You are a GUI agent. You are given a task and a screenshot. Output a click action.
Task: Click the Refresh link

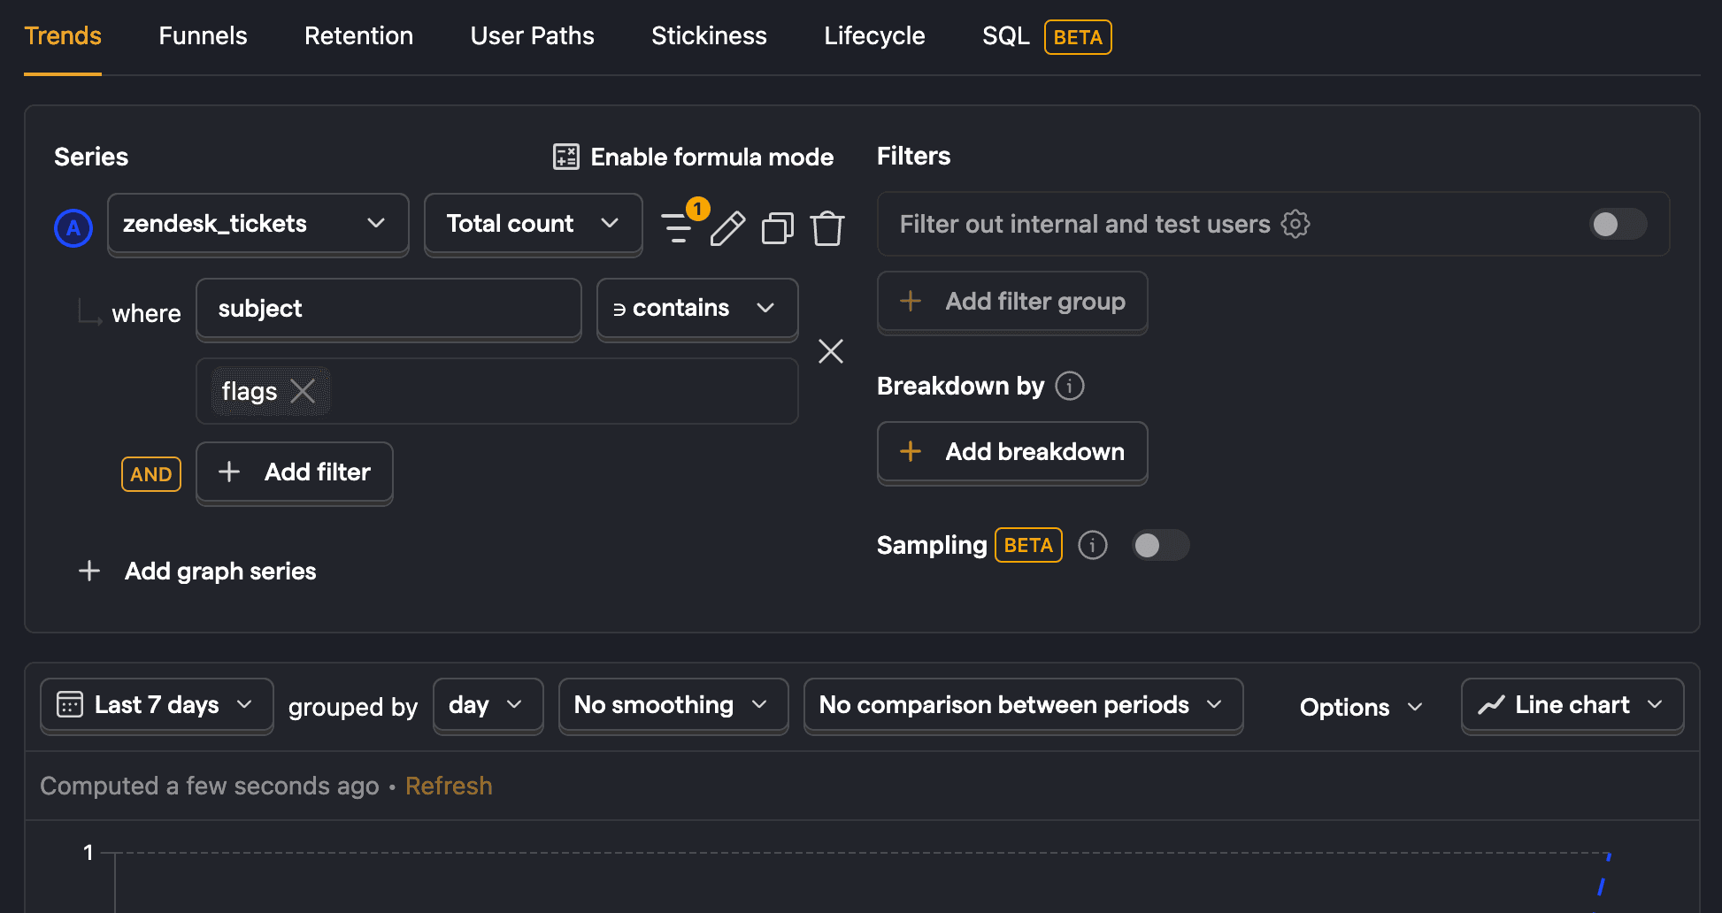click(449, 786)
